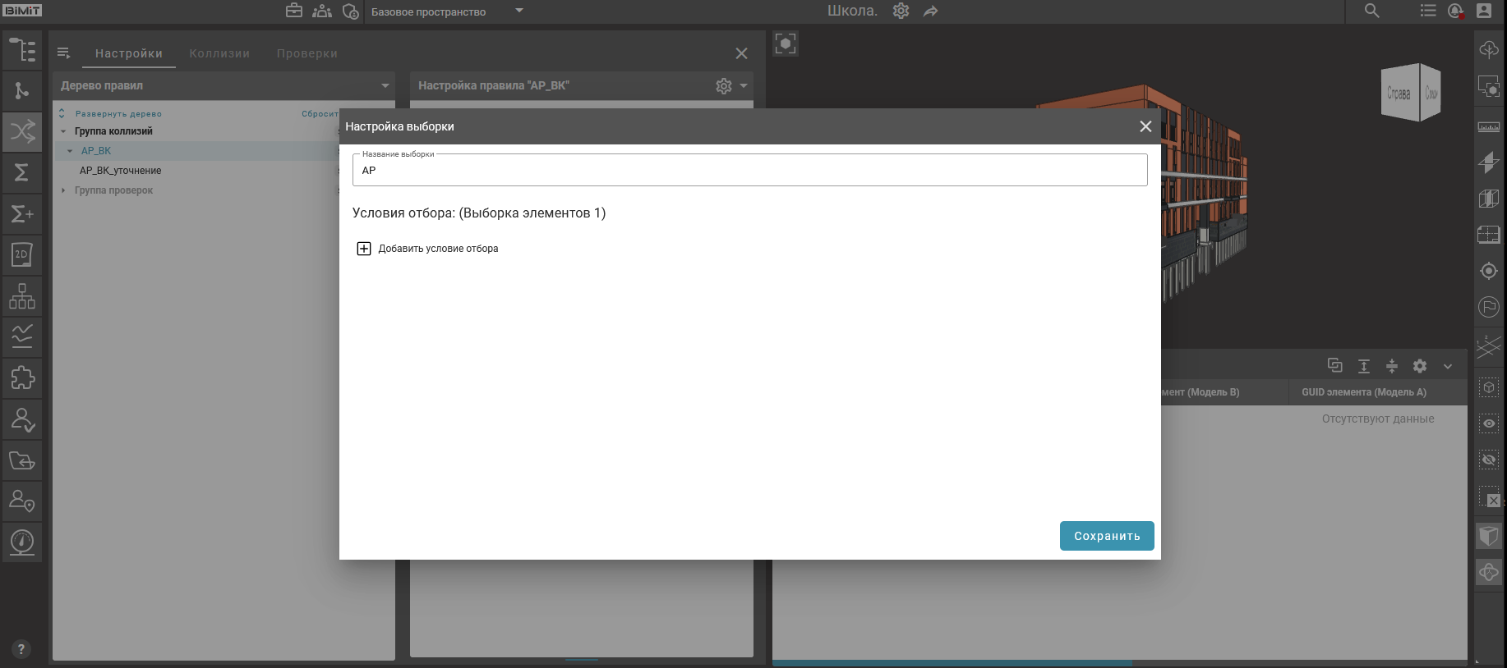
Task: Expand the Группа проверок tree node
Action: click(x=63, y=190)
